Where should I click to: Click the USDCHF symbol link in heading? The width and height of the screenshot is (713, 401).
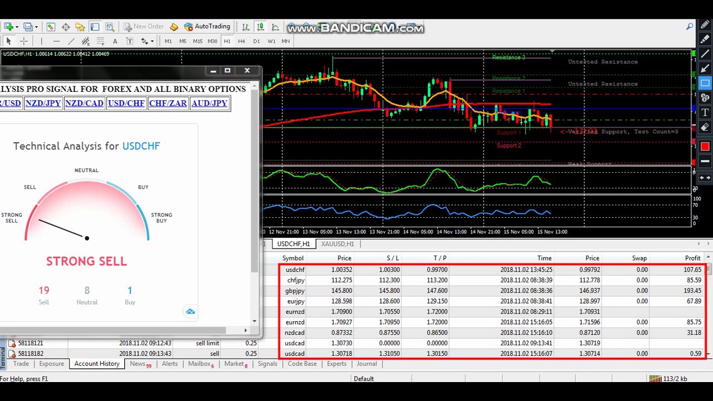click(x=141, y=146)
